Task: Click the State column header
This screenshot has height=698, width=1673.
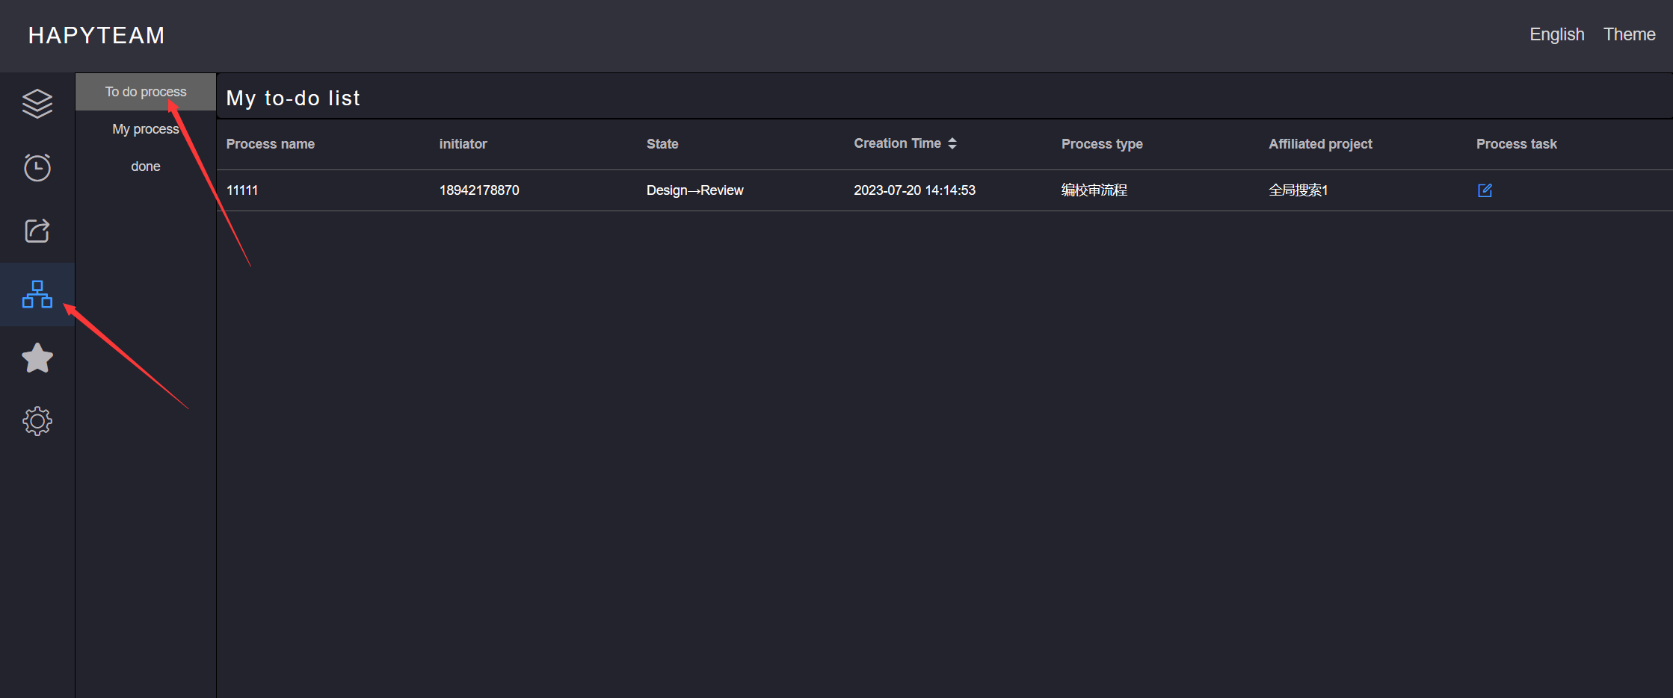Action: [662, 144]
